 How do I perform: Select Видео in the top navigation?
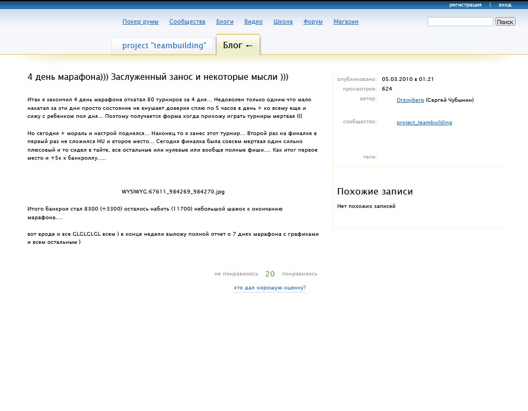click(253, 22)
